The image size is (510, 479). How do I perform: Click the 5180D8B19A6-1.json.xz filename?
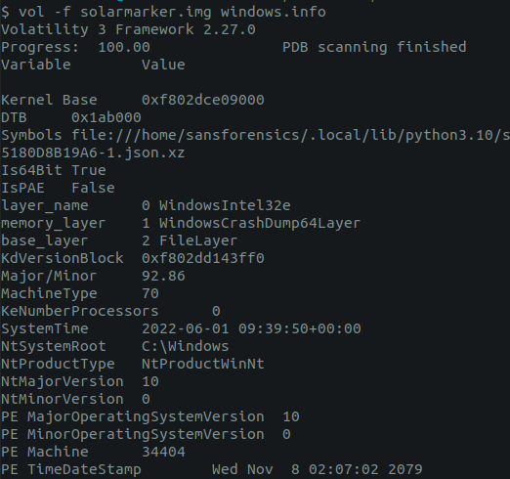click(x=93, y=153)
